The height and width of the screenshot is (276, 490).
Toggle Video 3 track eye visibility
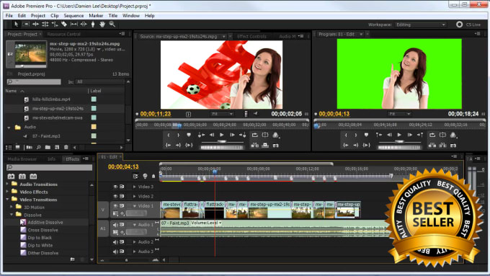click(x=115, y=187)
